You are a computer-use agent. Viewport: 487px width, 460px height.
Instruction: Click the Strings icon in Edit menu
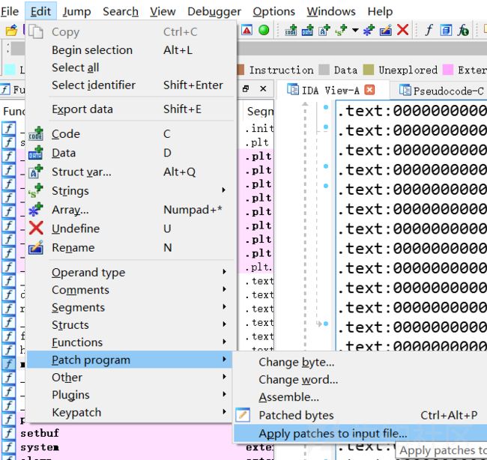36,191
